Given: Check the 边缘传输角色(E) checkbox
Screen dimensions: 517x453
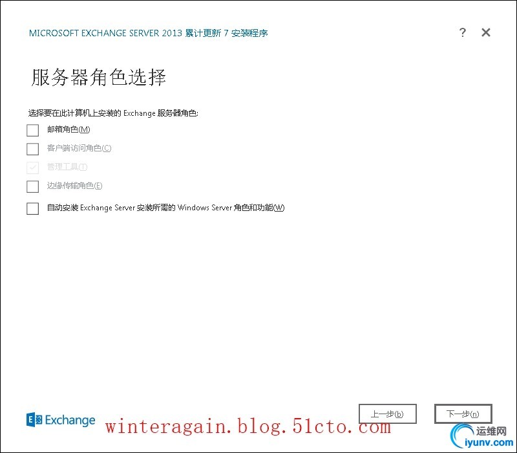Looking at the screenshot, I should pyautogui.click(x=33, y=186).
